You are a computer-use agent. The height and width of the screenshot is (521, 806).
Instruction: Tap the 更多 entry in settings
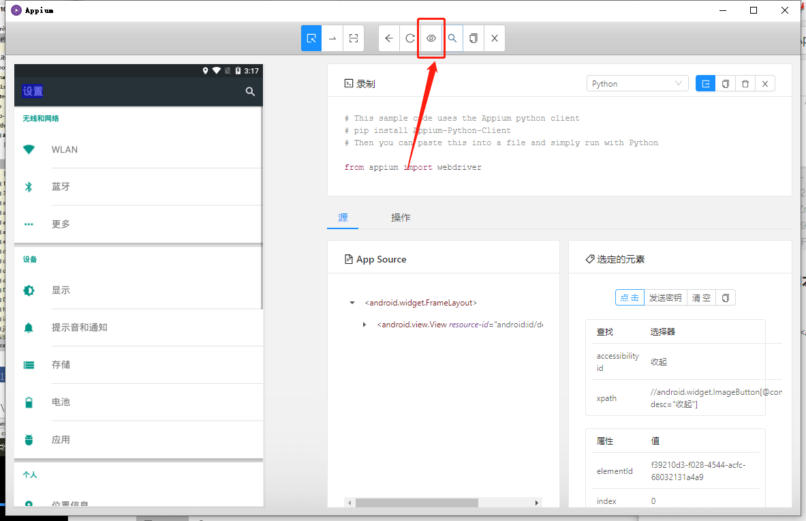click(139, 224)
